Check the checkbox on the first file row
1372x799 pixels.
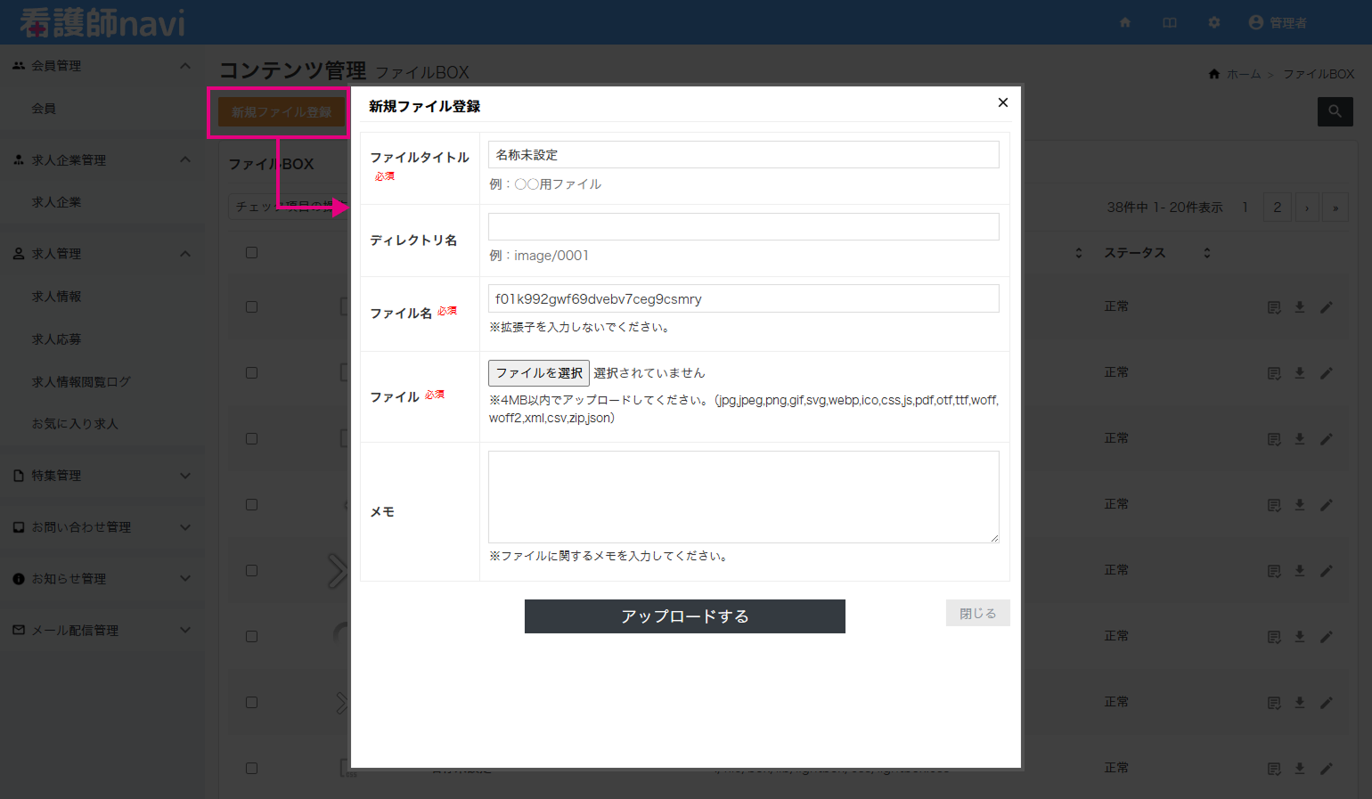(251, 306)
